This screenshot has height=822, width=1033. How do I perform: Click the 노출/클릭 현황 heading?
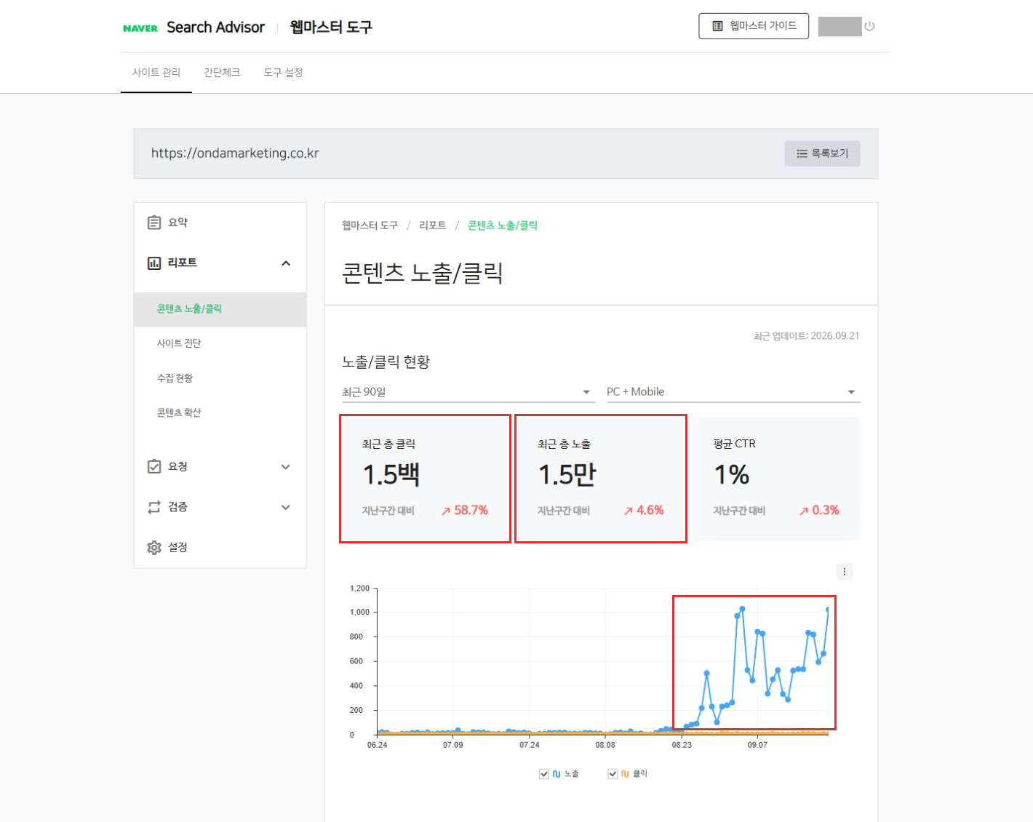click(386, 362)
